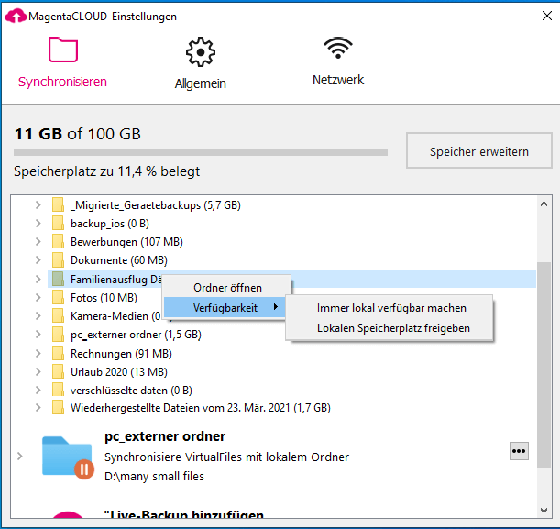Click the folder icon next to Urlaub 2020
560x529 pixels.
point(58,371)
